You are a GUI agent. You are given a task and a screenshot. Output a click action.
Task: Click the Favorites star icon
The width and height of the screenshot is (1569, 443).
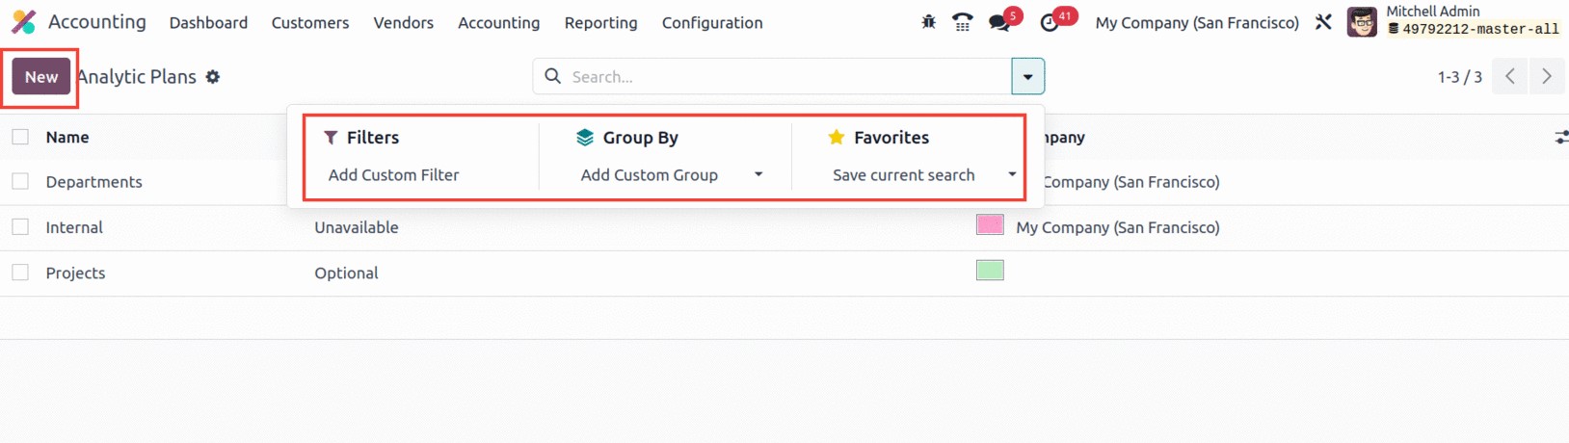click(x=837, y=138)
